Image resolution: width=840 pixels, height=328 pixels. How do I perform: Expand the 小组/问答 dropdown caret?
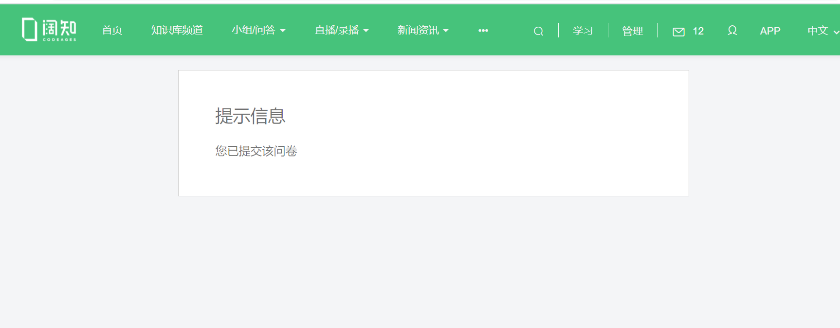tap(283, 31)
